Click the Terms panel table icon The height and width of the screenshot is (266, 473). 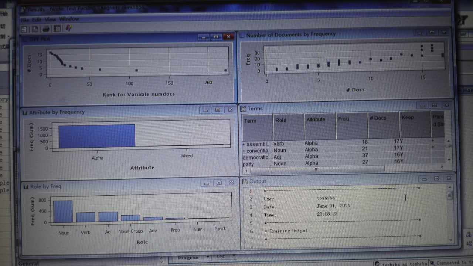coord(244,108)
